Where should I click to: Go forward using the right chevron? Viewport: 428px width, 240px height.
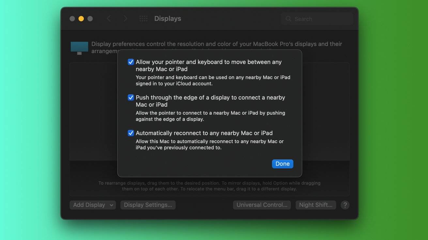125,19
